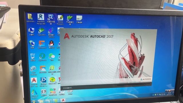Switch to AutoCAD taskbar button
The height and width of the screenshot is (103, 183).
[x=63, y=100]
